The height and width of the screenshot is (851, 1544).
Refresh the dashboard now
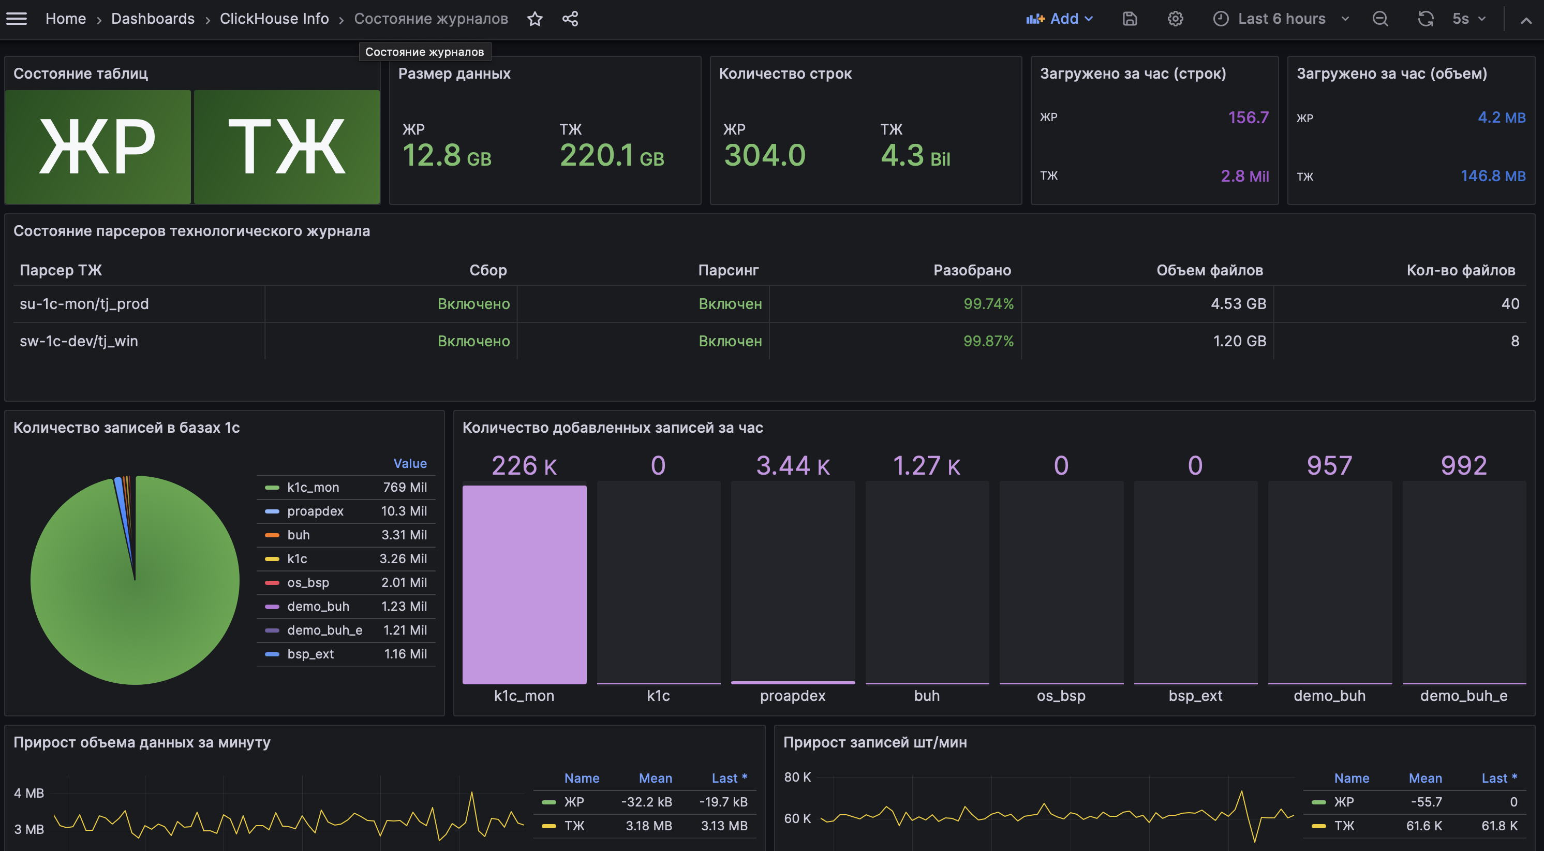click(1426, 19)
